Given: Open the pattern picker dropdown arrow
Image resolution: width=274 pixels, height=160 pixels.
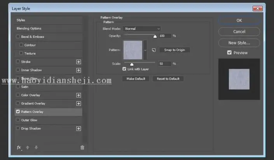Looking at the screenshot, I should pos(145,50).
